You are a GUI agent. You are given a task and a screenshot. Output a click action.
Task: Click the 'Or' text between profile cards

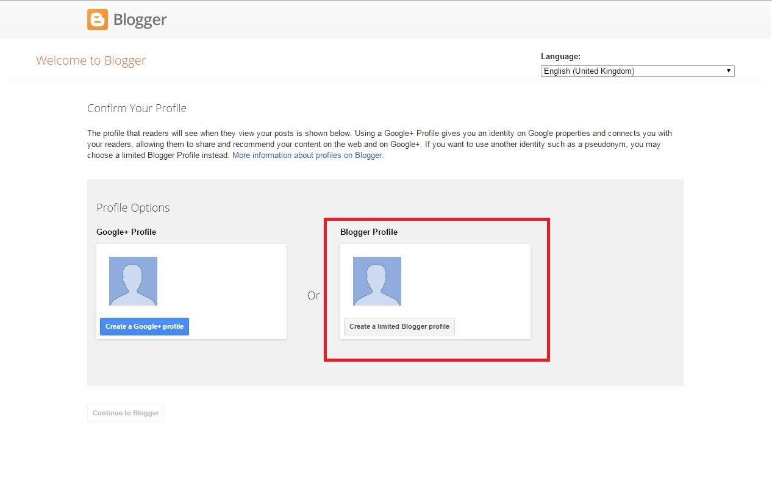[x=313, y=295]
